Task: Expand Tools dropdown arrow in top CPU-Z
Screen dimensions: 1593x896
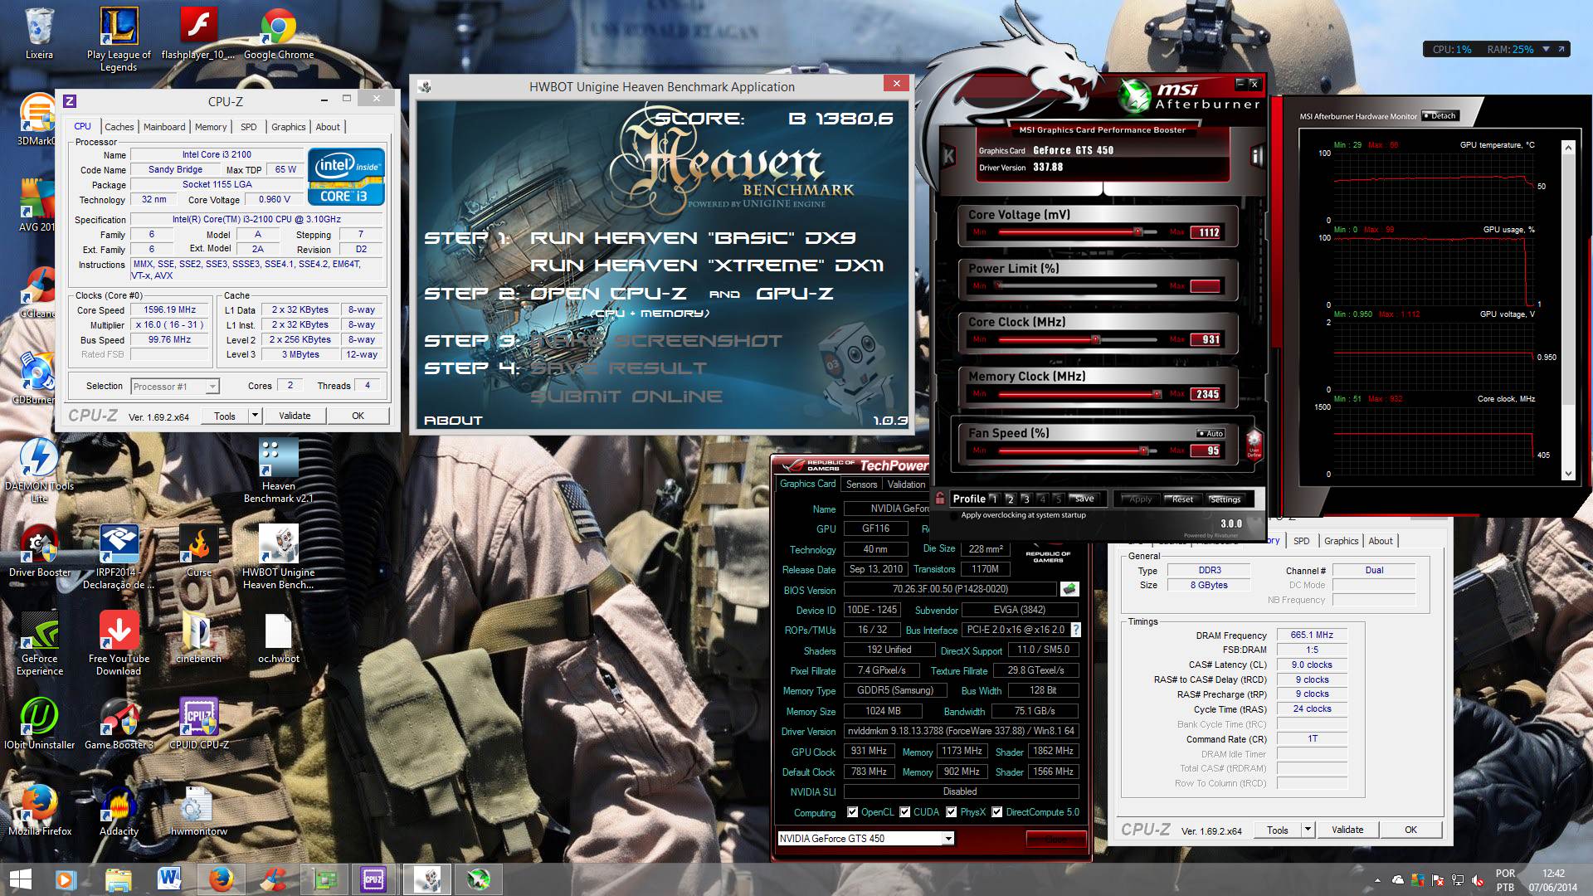Action: (255, 416)
